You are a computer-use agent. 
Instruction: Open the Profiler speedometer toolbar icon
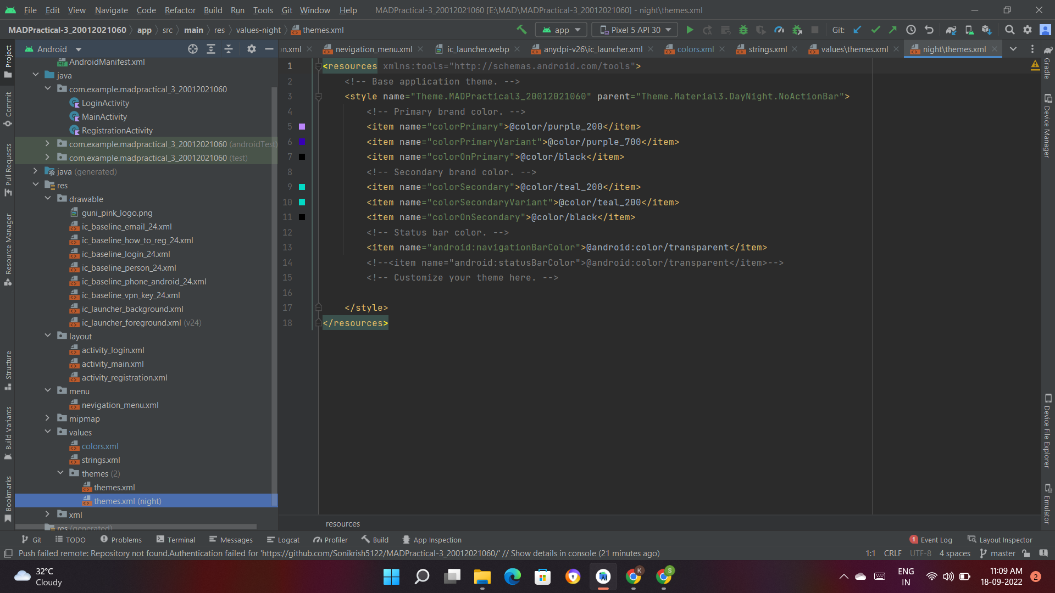[779, 30]
